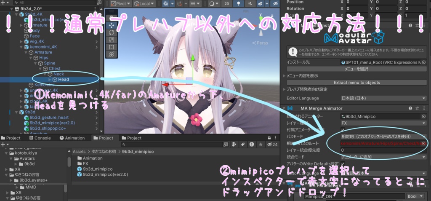This screenshot has height=201, width=431.
Task: Open the Local handle rotation dropdown
Action: (144, 3)
